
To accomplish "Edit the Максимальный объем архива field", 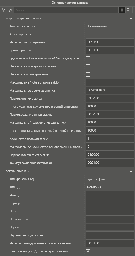I will click(x=110, y=82).
